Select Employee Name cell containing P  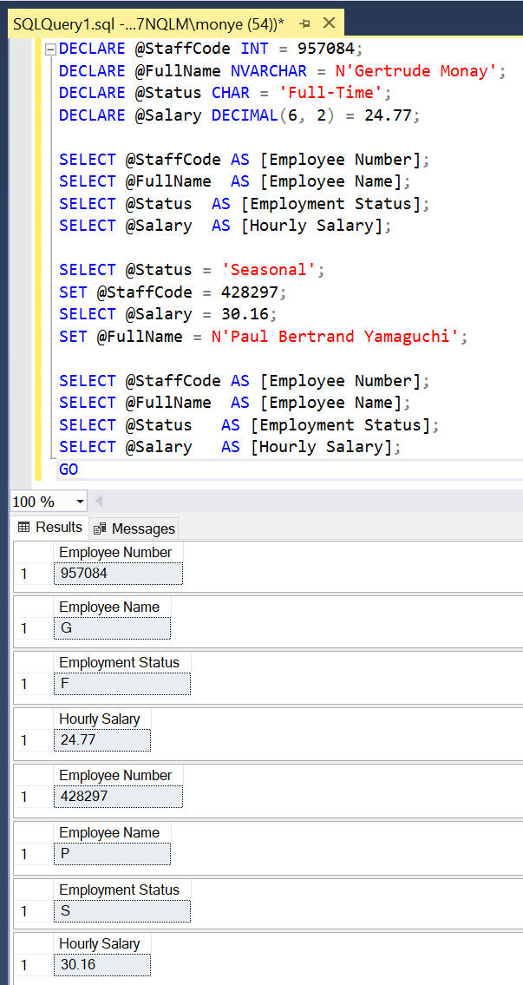click(x=113, y=854)
